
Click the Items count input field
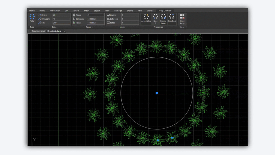(61, 15)
